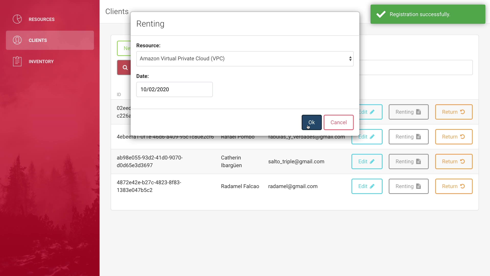Click Edit for Catherin Ibargüen
This screenshot has width=490, height=276.
pyautogui.click(x=366, y=162)
